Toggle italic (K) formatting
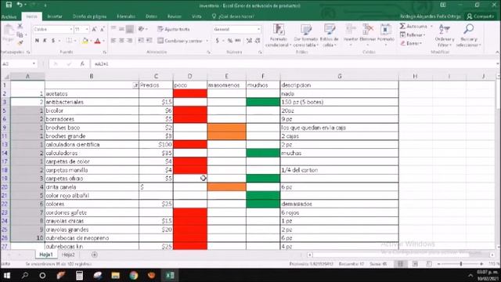The image size is (501, 282). coord(45,41)
